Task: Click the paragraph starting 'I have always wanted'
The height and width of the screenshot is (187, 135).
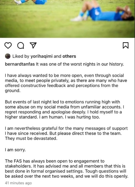Action: point(66,83)
